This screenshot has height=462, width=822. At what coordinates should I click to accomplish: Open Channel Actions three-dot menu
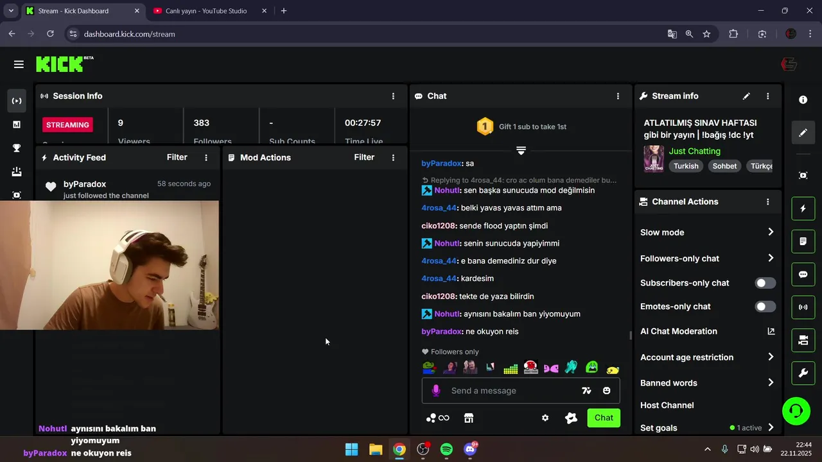click(767, 201)
